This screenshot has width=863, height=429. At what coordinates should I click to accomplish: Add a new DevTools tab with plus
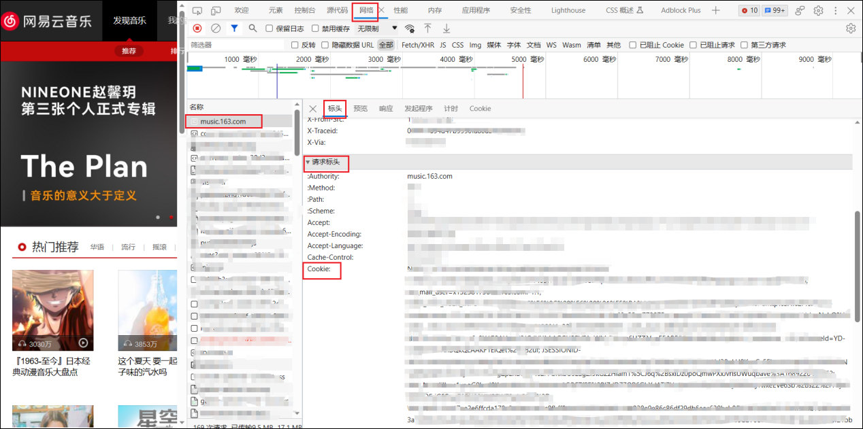[715, 11]
